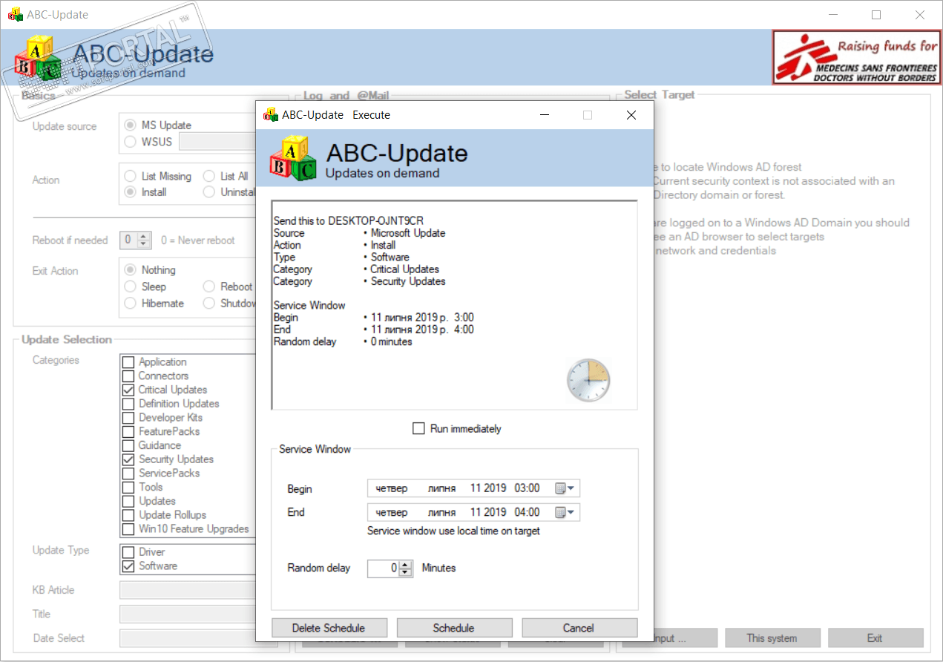Select the Reboot exit action radio
Viewport: 943px width, 662px height.
209,286
